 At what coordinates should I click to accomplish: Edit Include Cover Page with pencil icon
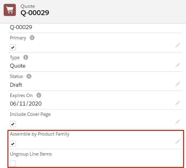click(178, 122)
